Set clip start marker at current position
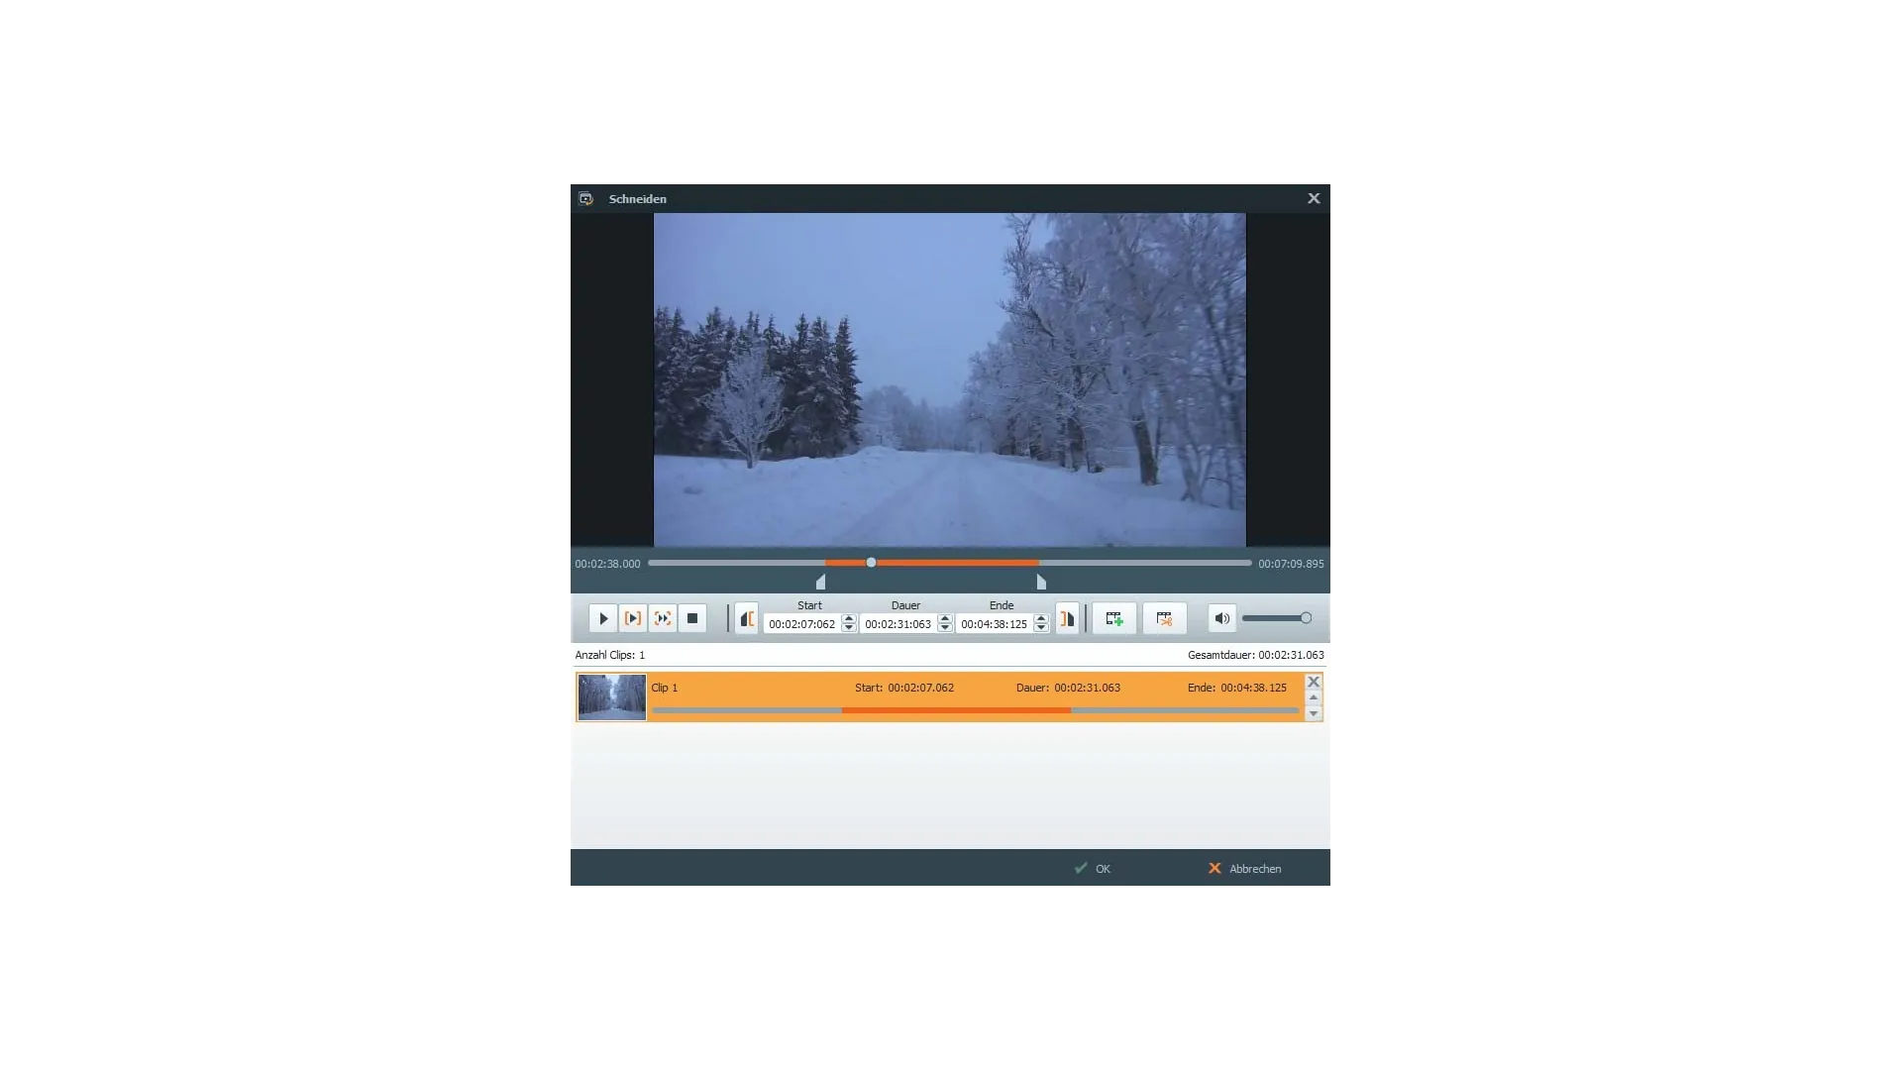Viewport: 1902px width, 1070px height. coord(747,618)
